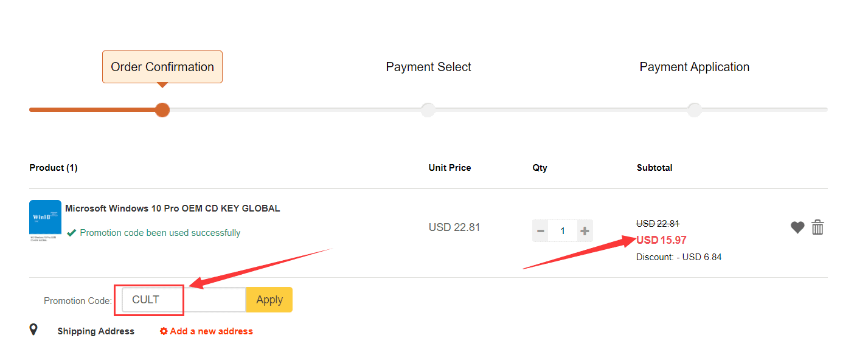Click the quantity number field

tap(563, 231)
